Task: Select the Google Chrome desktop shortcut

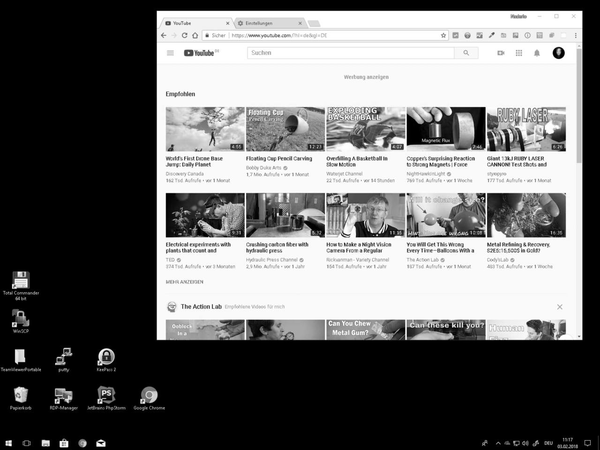Action: coord(149,398)
